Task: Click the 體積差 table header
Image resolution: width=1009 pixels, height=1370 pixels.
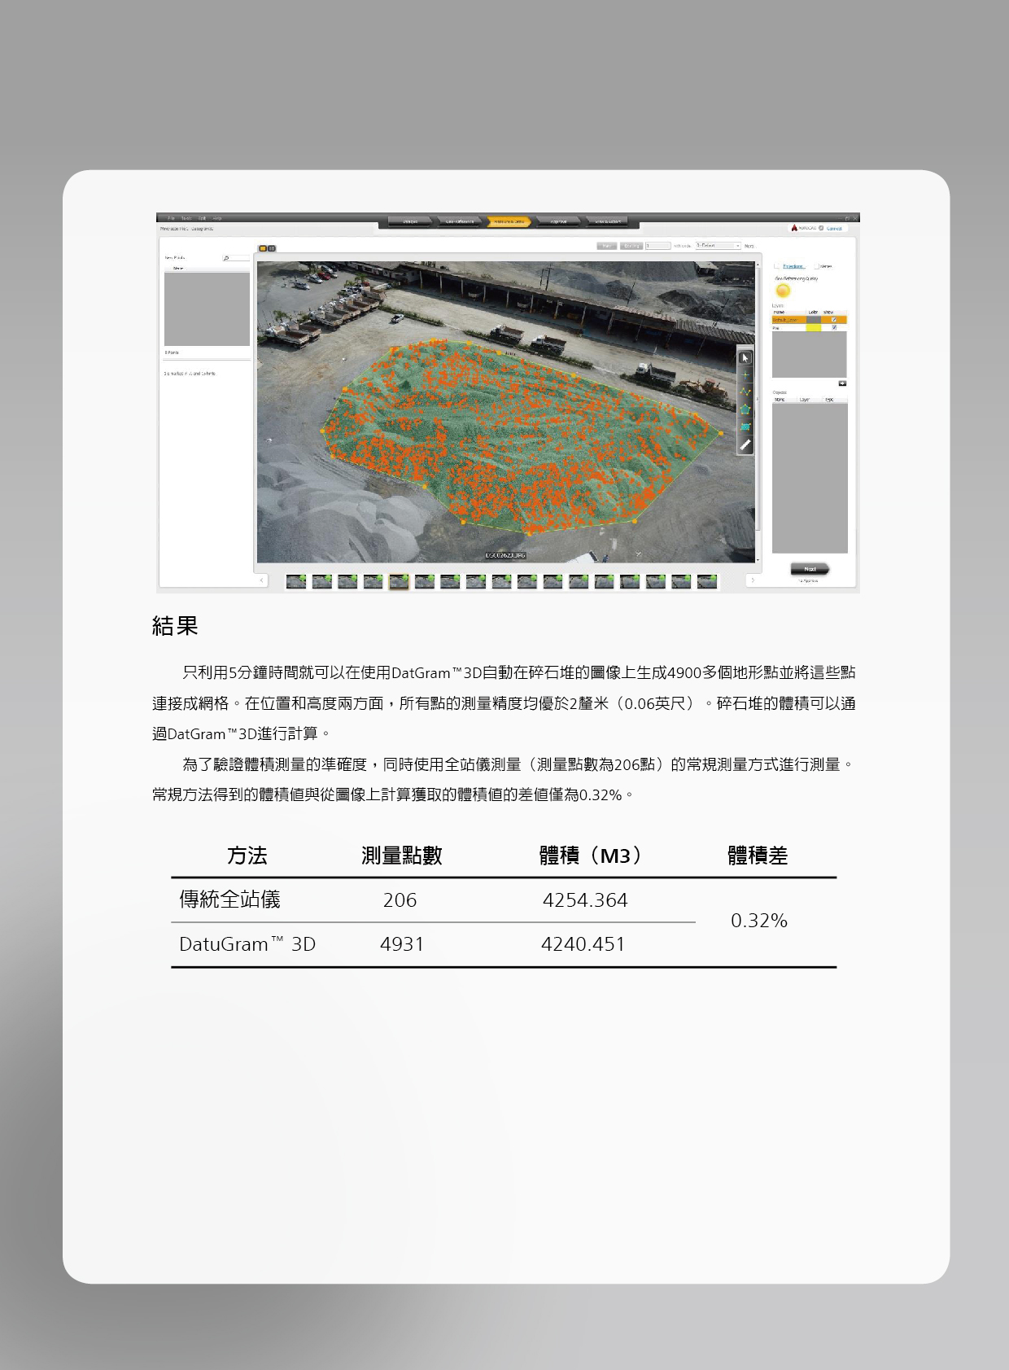Action: click(x=758, y=856)
